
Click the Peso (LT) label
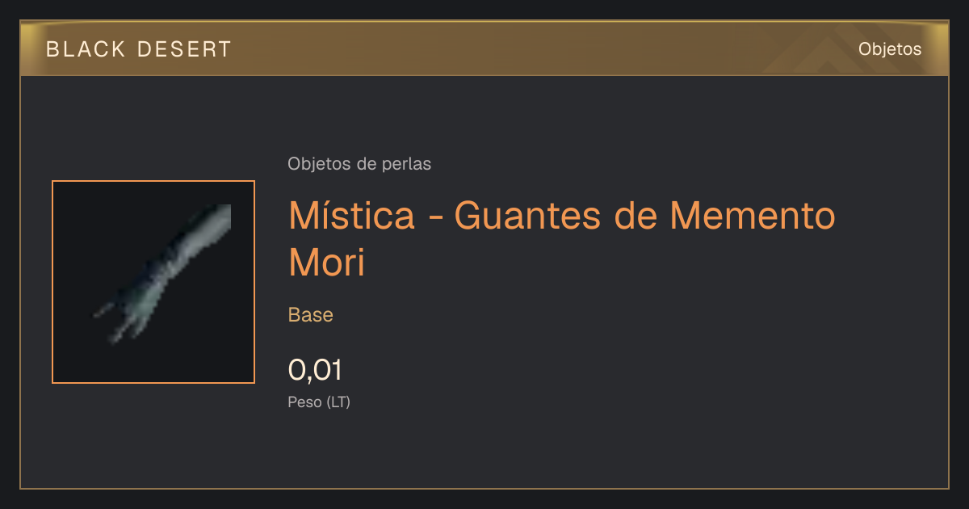319,402
